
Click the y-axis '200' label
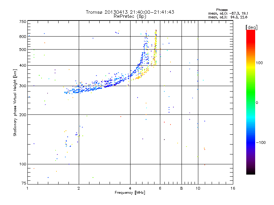click(23, 115)
